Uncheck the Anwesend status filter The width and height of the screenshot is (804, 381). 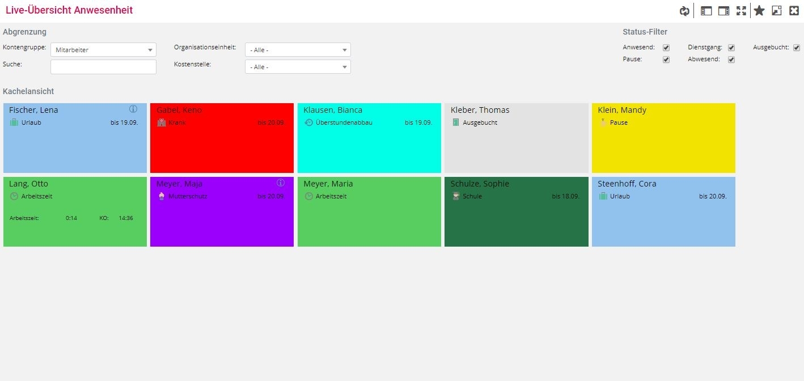(x=666, y=48)
